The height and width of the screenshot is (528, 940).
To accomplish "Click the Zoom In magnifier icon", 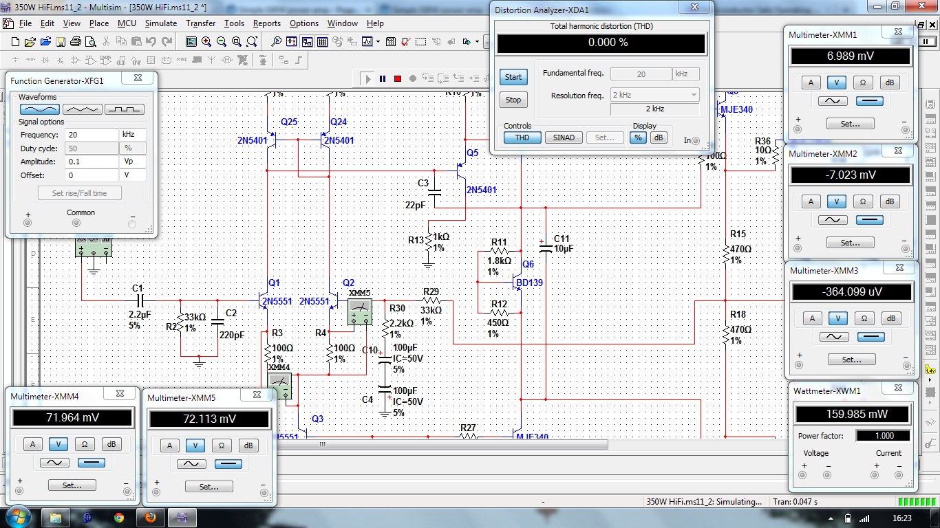I will coord(206,42).
